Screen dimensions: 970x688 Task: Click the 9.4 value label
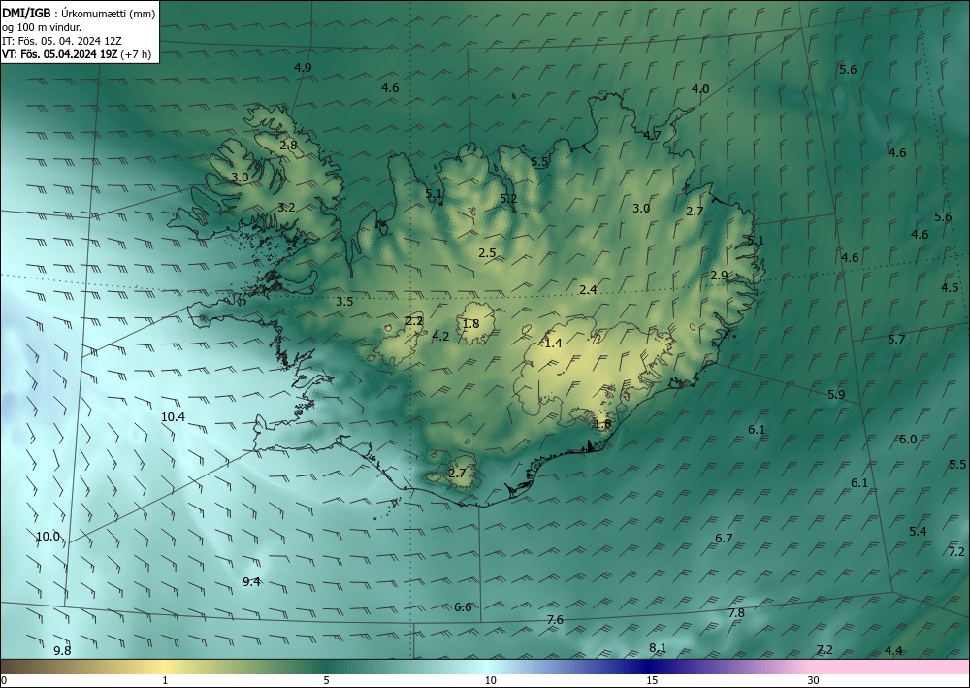pyautogui.click(x=251, y=581)
